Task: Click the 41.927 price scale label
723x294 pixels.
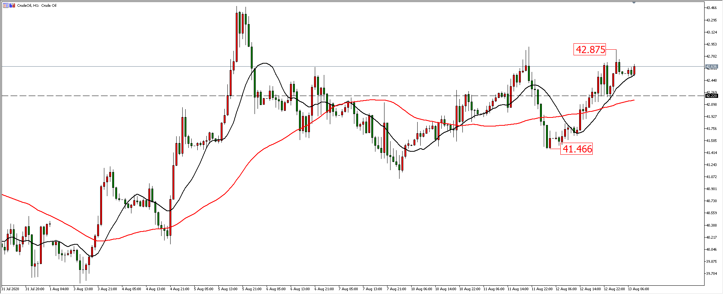Action: (711, 116)
